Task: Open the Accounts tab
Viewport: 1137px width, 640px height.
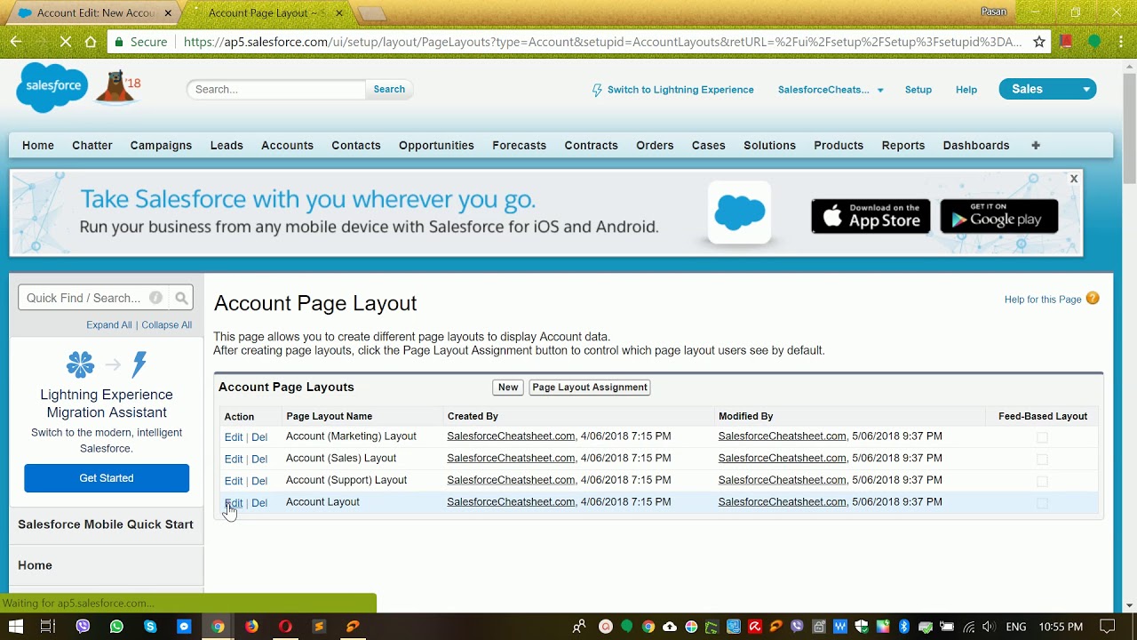Action: pyautogui.click(x=287, y=146)
